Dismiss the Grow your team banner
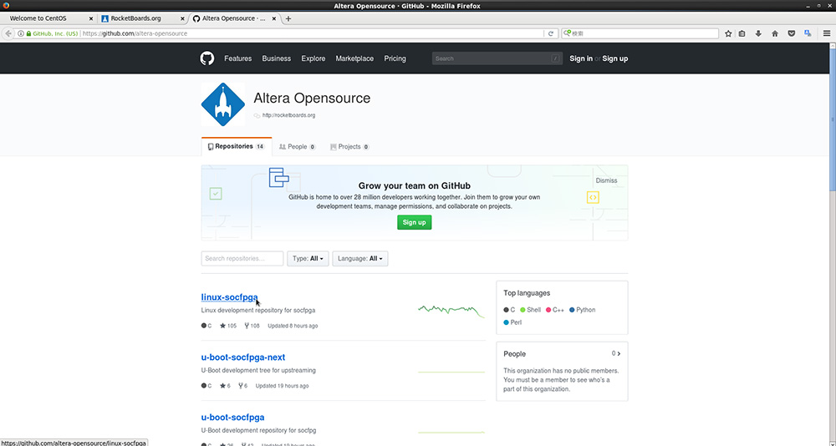The width and height of the screenshot is (836, 446). click(606, 180)
